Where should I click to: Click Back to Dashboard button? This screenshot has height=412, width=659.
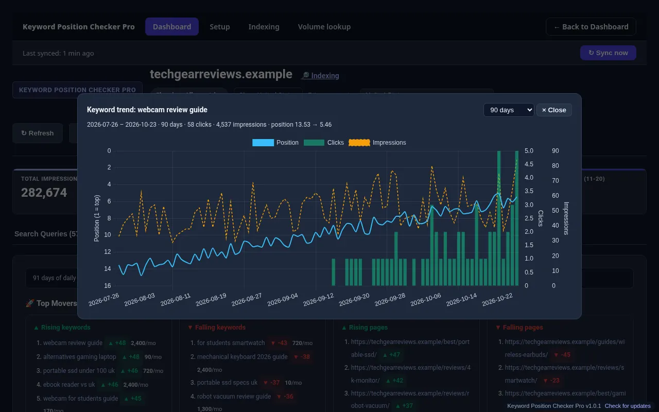point(591,27)
